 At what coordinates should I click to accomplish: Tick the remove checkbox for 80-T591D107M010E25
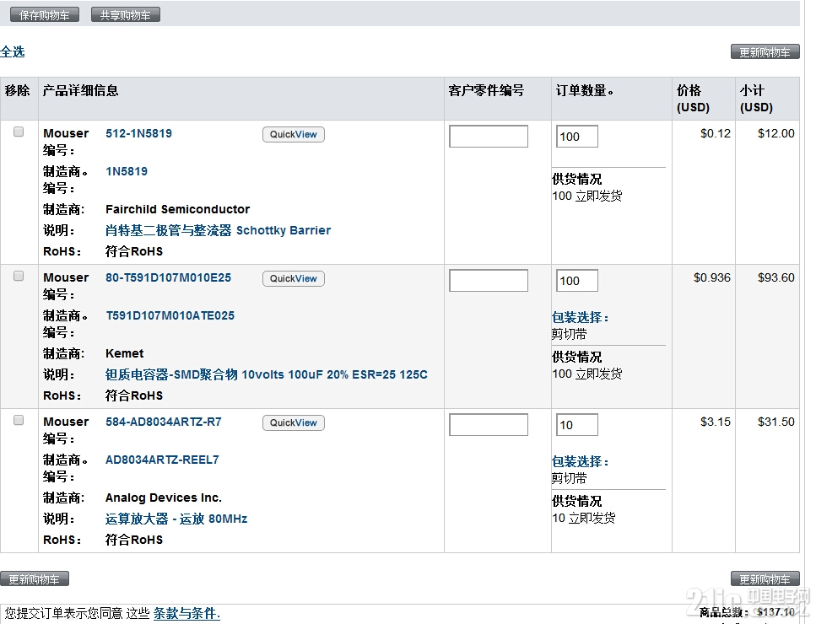(19, 276)
